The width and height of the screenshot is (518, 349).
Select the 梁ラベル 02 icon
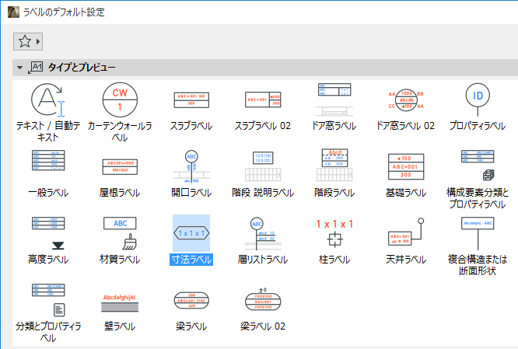[x=263, y=299]
